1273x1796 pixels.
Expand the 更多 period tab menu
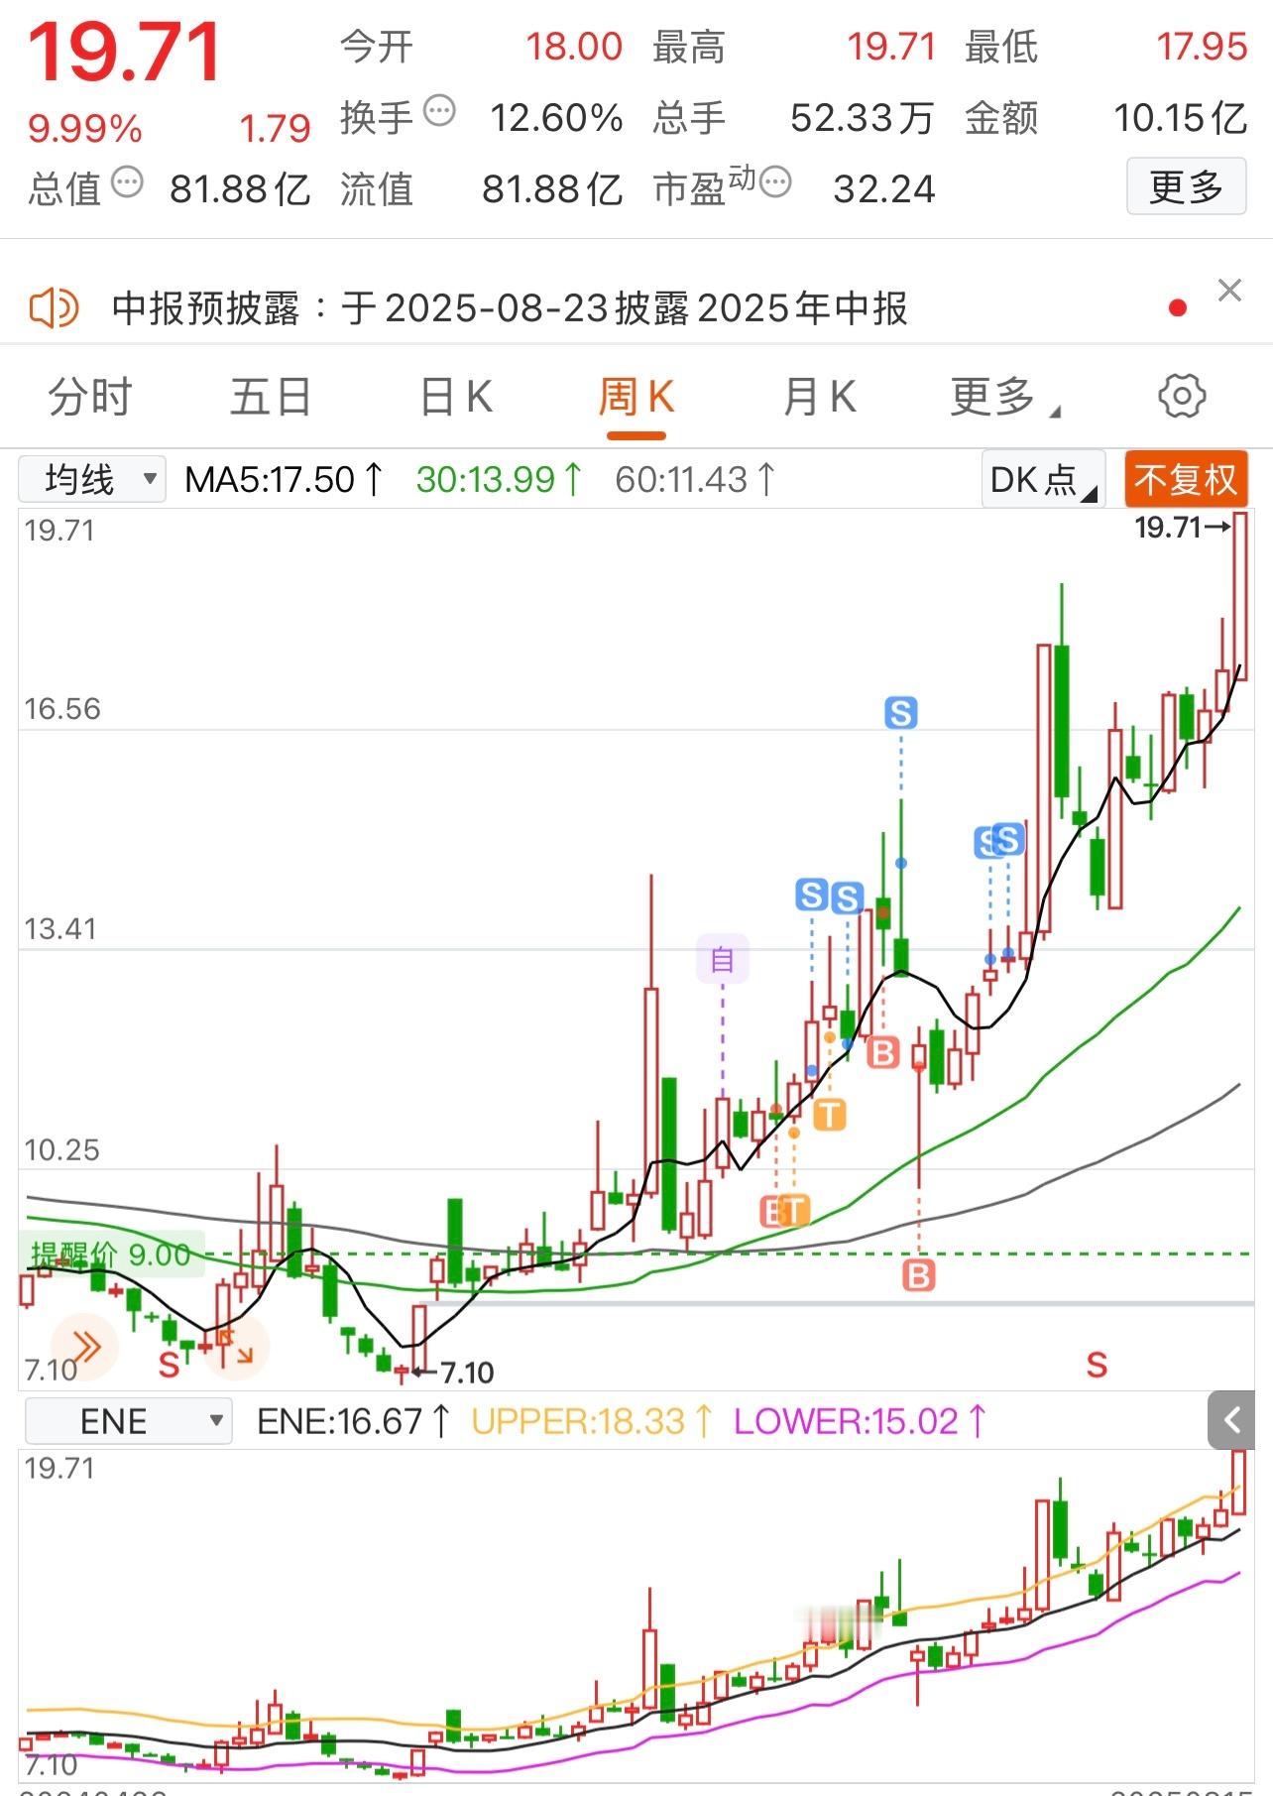click(1005, 397)
